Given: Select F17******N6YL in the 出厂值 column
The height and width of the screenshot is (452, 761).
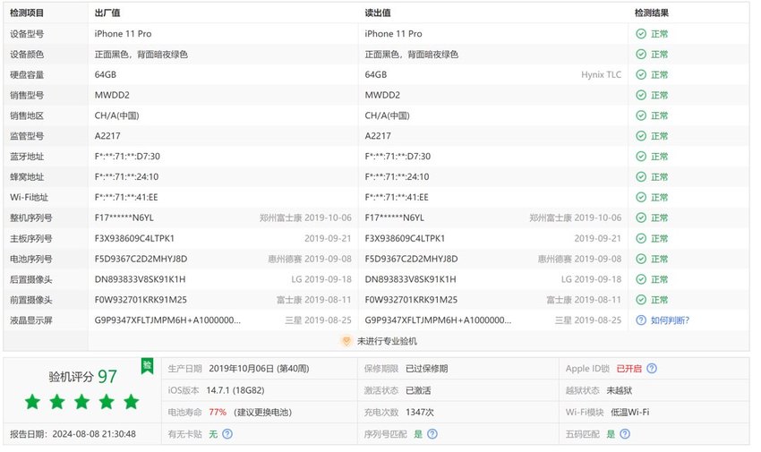Looking at the screenshot, I should pyautogui.click(x=124, y=217).
